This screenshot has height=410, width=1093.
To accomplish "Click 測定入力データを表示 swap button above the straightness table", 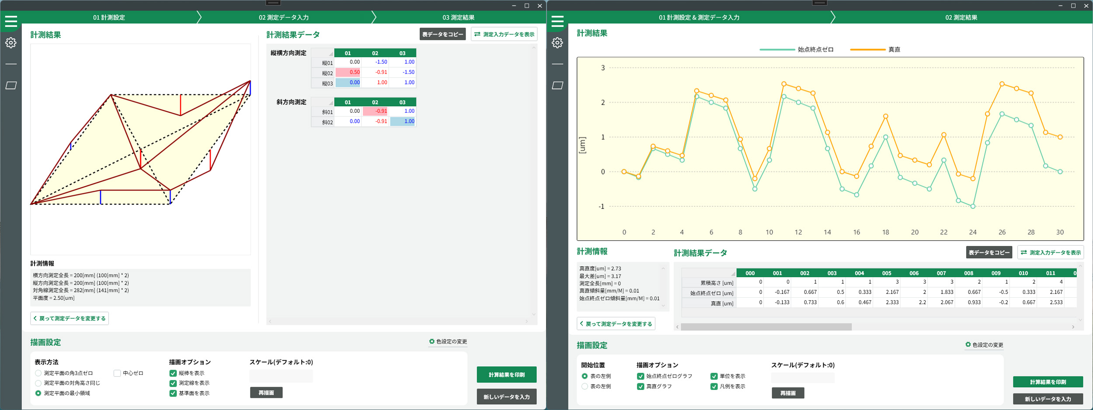I will pyautogui.click(x=1051, y=253).
